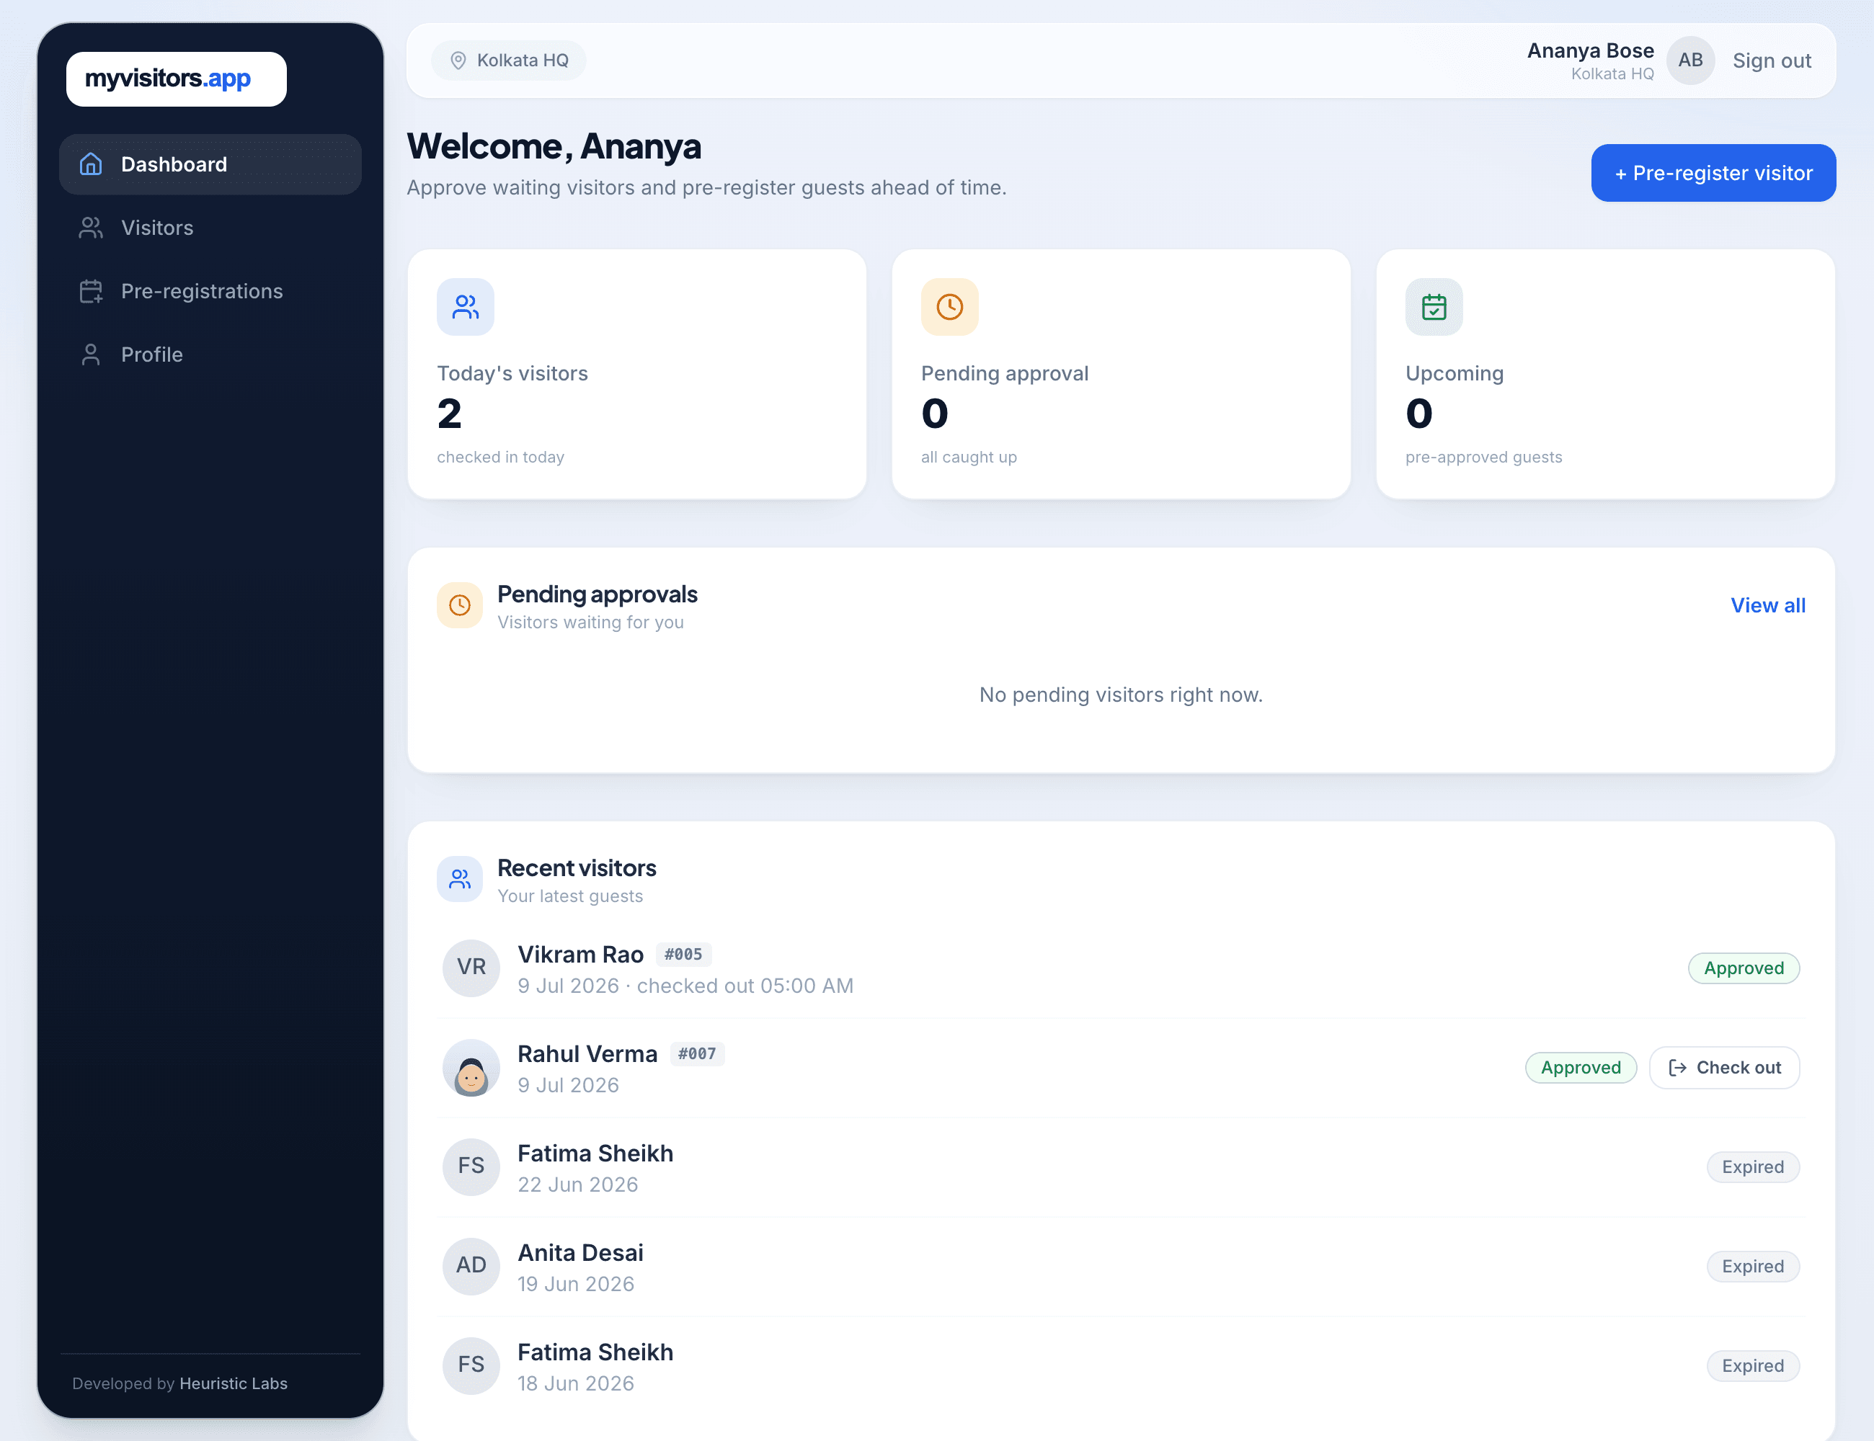This screenshot has height=1441, width=1874.
Task: Click the myvisitors.app logo
Action: pyautogui.click(x=176, y=79)
